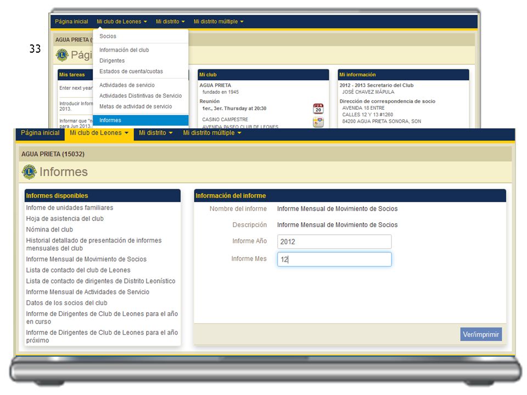The width and height of the screenshot is (527, 395).
Task: Click the Informe Mes field showing 12
Action: pyautogui.click(x=334, y=259)
